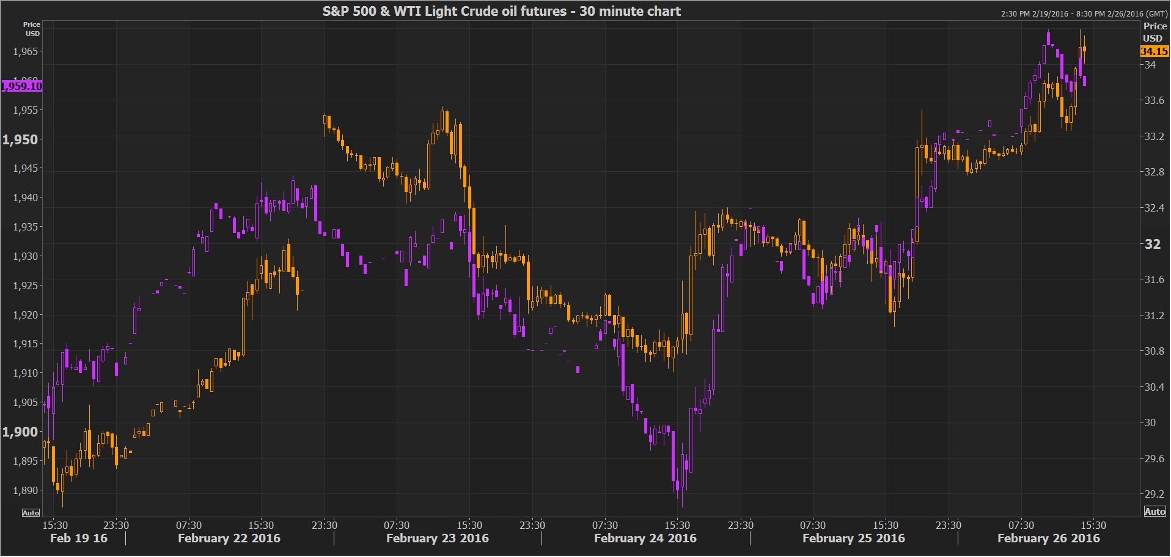The width and height of the screenshot is (1171, 557).
Task: Click the 'February 26 2016' date label
Action: click(x=1049, y=538)
